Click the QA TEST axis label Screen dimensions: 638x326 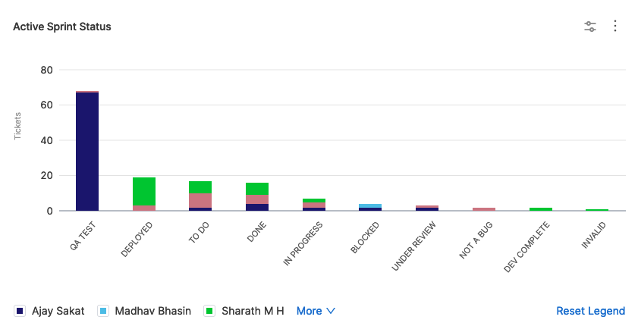(x=81, y=236)
